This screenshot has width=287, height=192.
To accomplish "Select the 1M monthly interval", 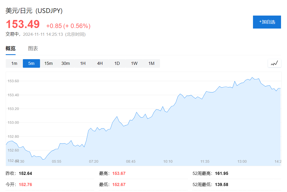I will (x=151, y=63).
